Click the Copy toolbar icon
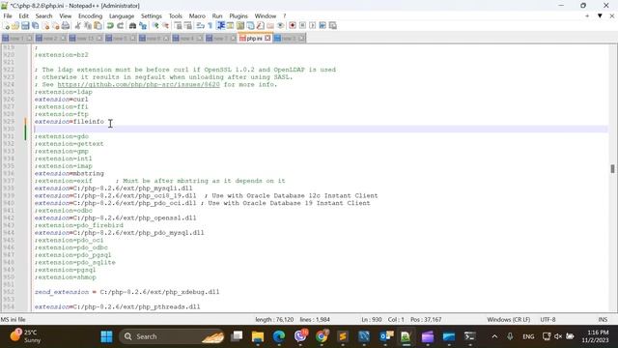Viewport: 618px width, 348px height. click(88, 26)
